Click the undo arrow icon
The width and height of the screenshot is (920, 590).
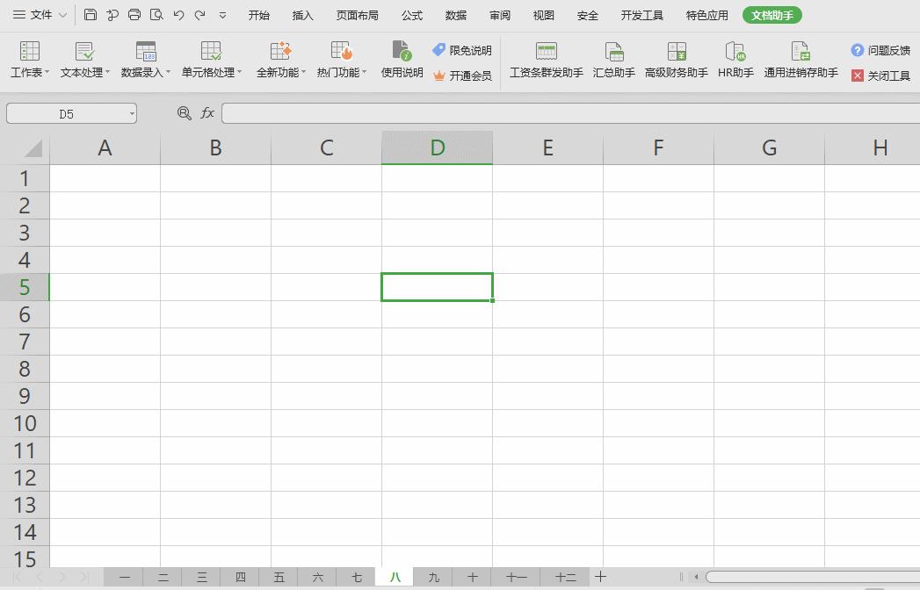[178, 15]
